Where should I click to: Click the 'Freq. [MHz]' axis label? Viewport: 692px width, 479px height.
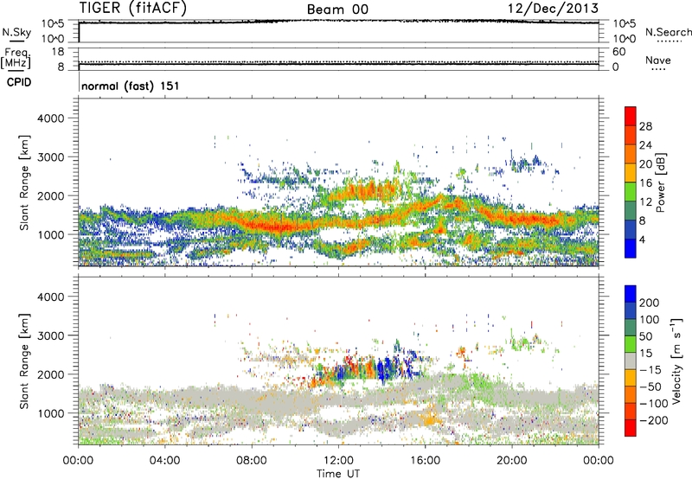16,59
